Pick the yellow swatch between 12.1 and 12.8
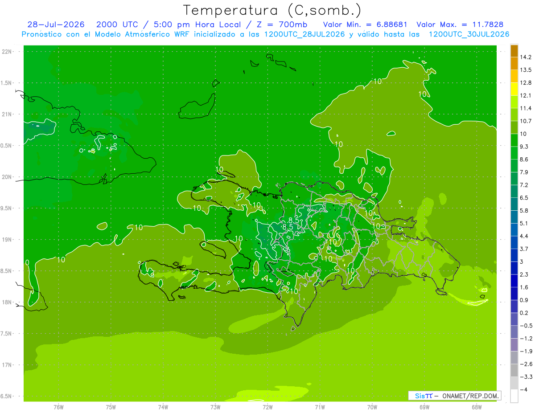The image size is (535, 413). [x=514, y=89]
